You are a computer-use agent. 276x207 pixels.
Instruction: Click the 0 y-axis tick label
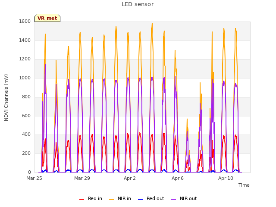(x=29, y=172)
